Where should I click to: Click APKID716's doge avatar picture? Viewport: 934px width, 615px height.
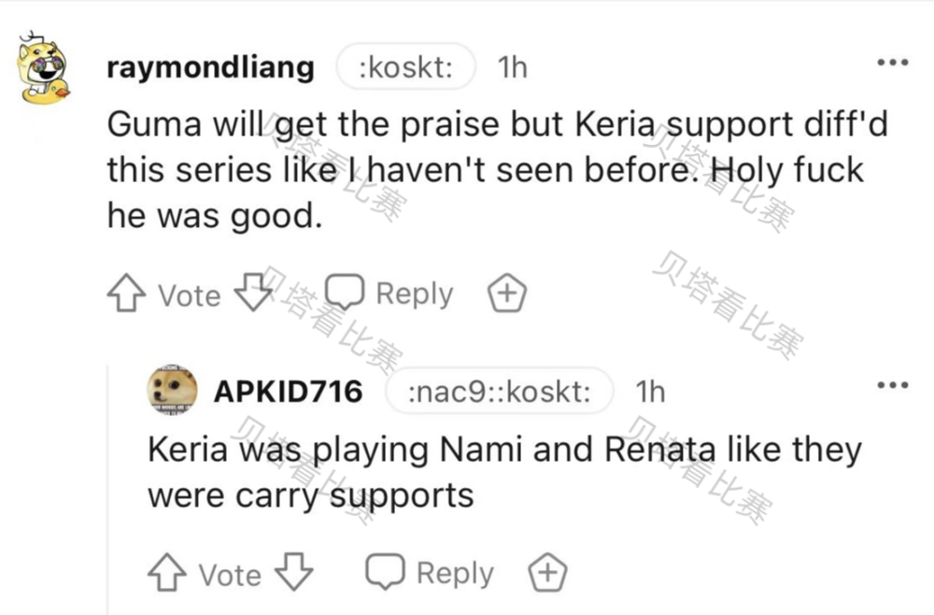pyautogui.click(x=172, y=390)
